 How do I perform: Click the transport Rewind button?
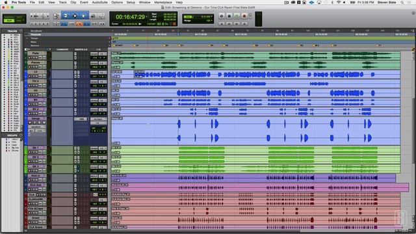(229, 23)
